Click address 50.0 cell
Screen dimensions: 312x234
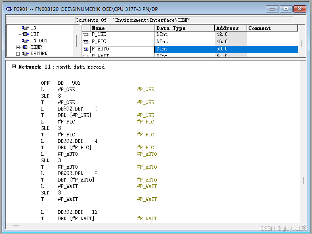coord(230,50)
